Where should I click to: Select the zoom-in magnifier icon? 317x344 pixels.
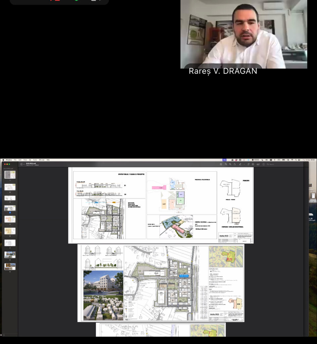click(x=230, y=164)
